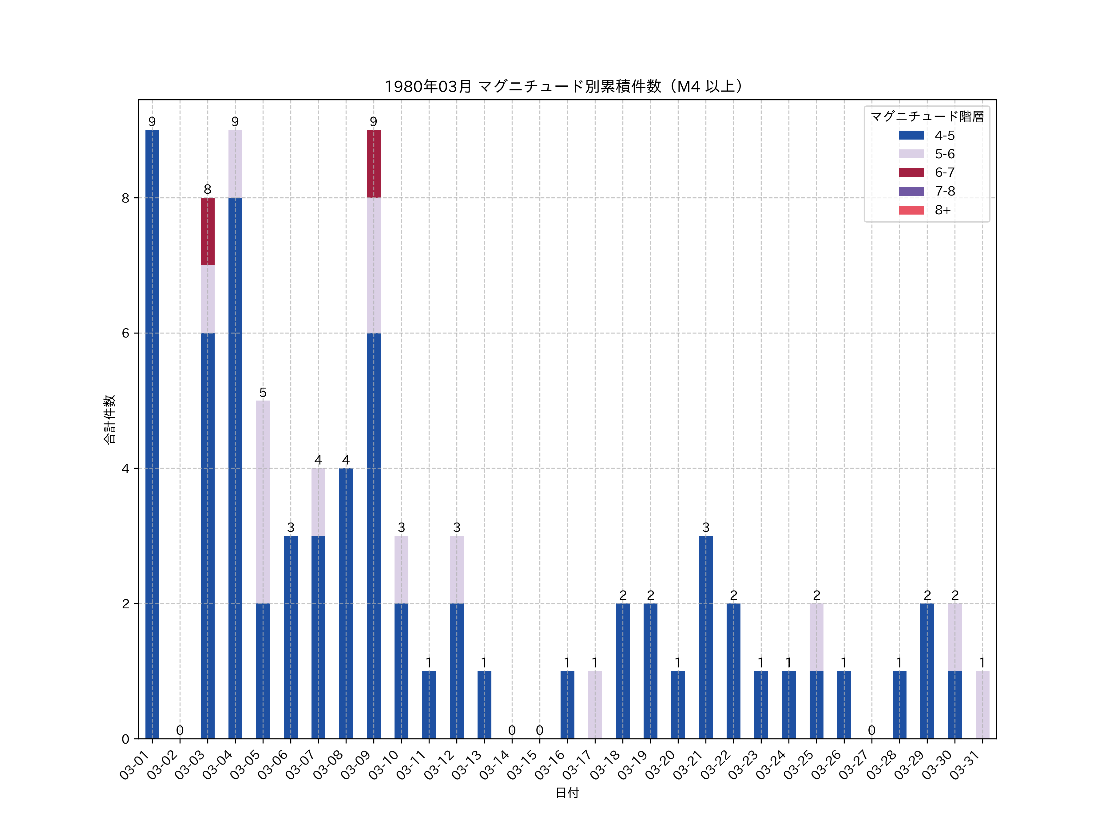Click the 03-01 blue bar
The image size is (1107, 830).
152,434
